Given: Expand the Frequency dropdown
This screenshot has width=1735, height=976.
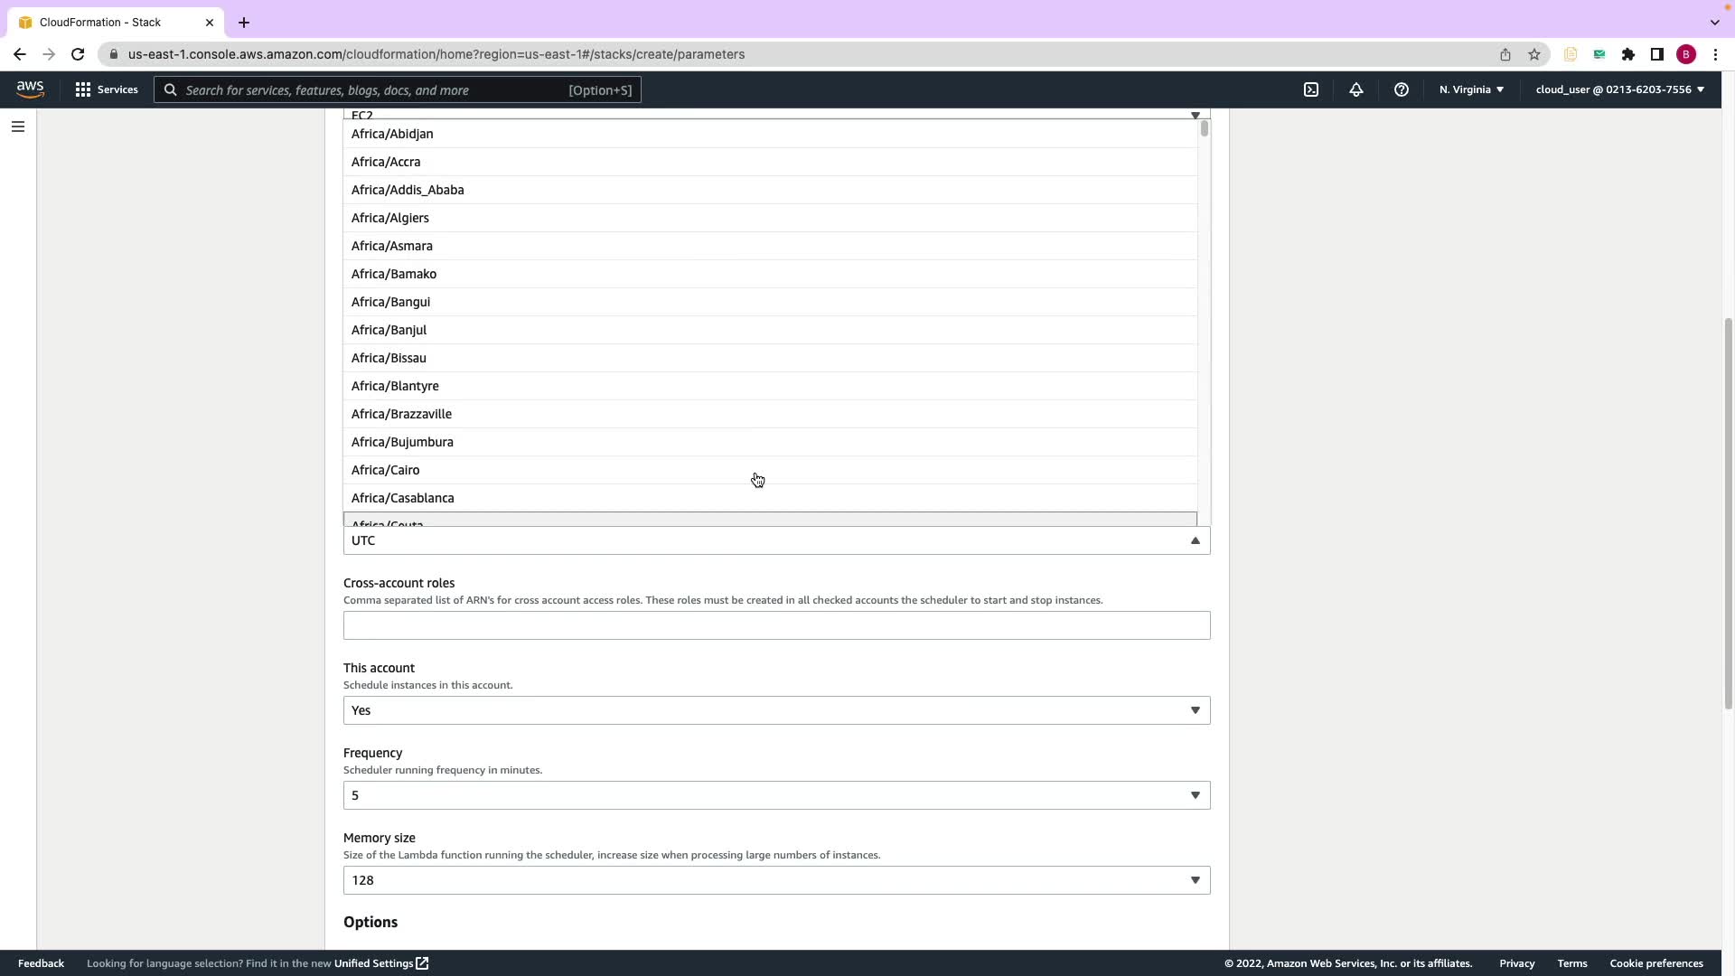Looking at the screenshot, I should (776, 795).
